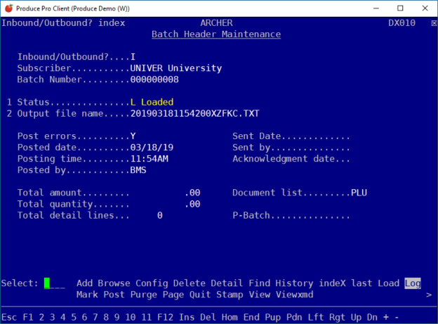Click the Posted by value BMS
438x324 pixels.
[x=138, y=170]
